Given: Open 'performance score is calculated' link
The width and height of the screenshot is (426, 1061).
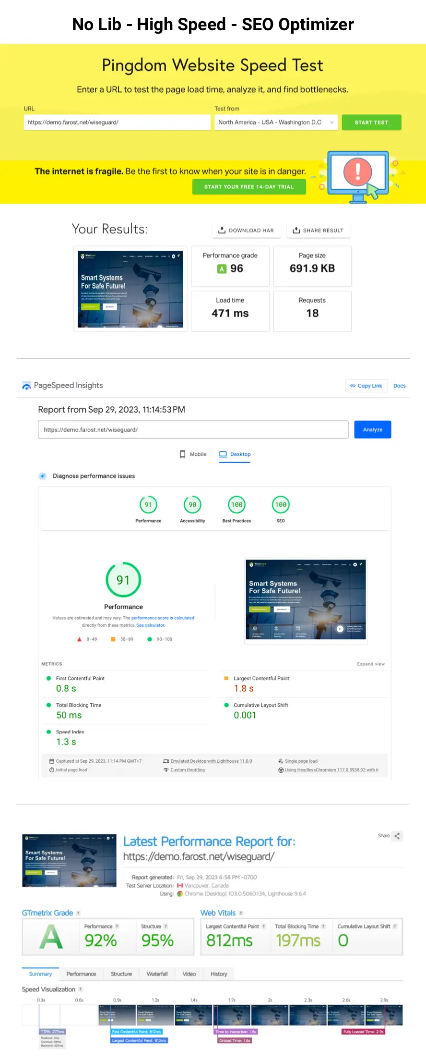Looking at the screenshot, I should coord(163,618).
